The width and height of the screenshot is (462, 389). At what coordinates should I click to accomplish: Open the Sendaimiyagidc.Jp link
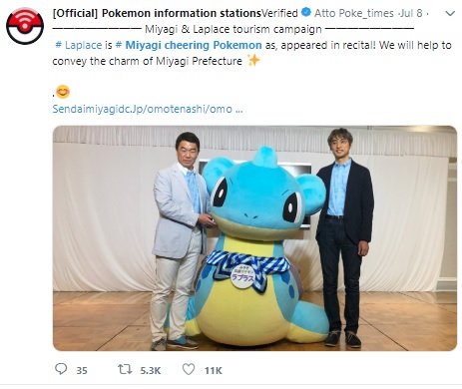tap(148, 109)
